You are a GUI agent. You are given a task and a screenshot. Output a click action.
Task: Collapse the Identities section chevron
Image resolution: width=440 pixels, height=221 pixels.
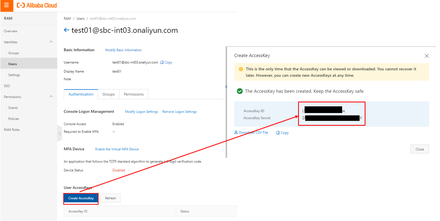51,42
